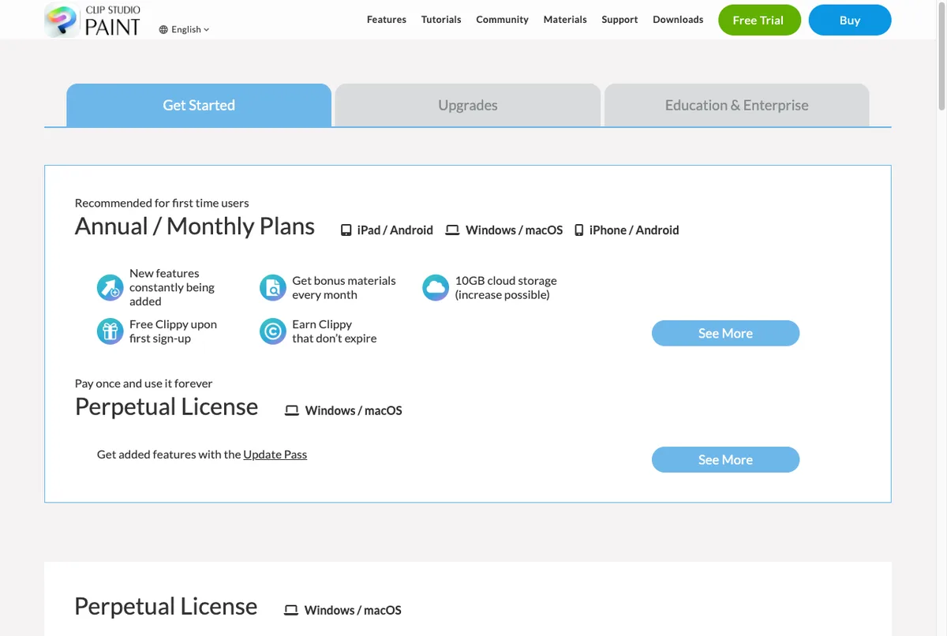
Task: Click the blue Buy button
Action: 850,21
